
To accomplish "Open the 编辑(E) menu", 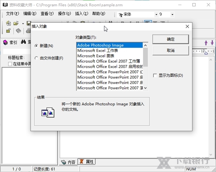I will pos(30,14).
